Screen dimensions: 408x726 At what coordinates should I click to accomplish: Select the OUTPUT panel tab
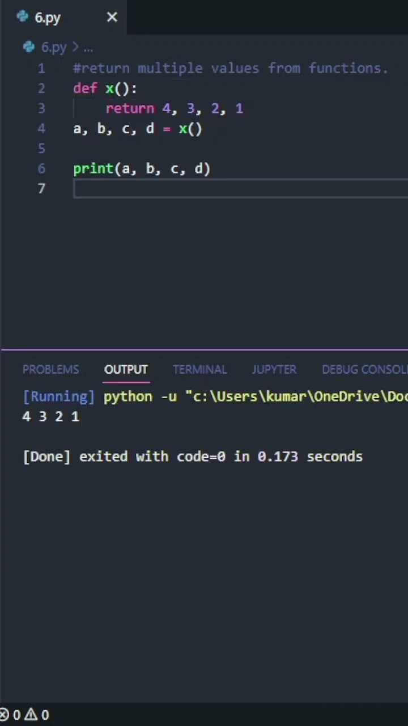pyautogui.click(x=126, y=369)
